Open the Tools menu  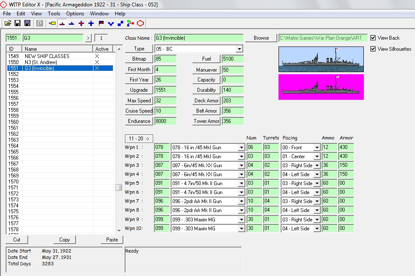point(54,14)
